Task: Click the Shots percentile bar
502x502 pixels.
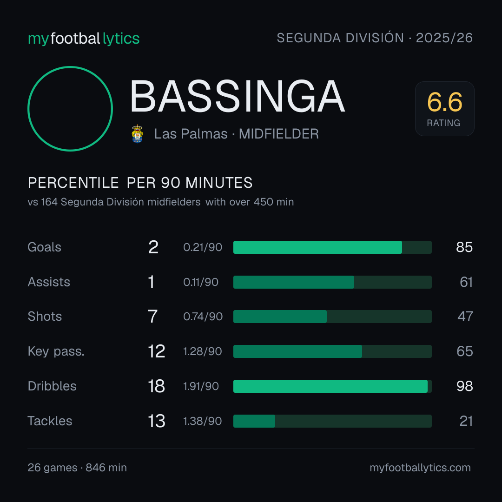Action: point(332,317)
